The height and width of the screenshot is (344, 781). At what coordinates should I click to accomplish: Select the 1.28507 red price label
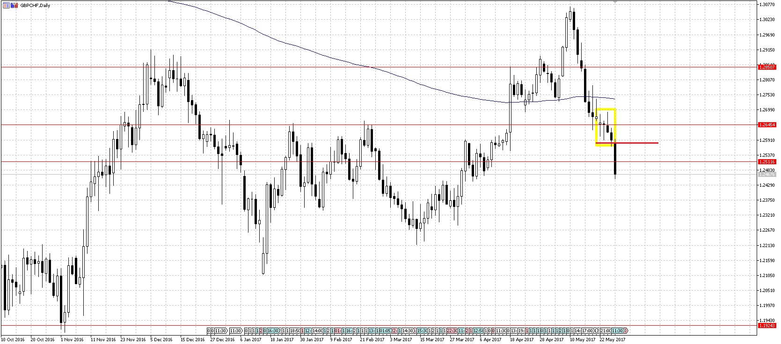pos(766,67)
